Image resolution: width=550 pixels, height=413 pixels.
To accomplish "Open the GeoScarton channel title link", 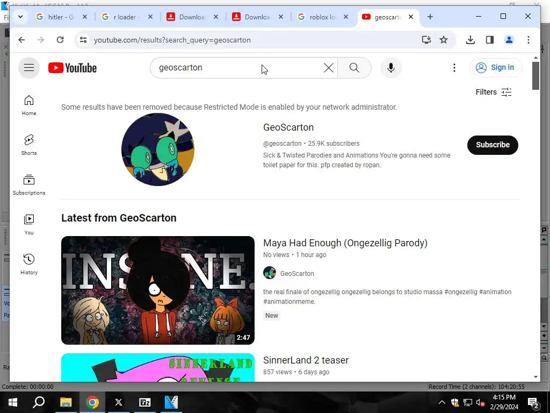I will pyautogui.click(x=288, y=127).
